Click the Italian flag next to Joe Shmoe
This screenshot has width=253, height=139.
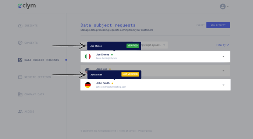[88, 56]
